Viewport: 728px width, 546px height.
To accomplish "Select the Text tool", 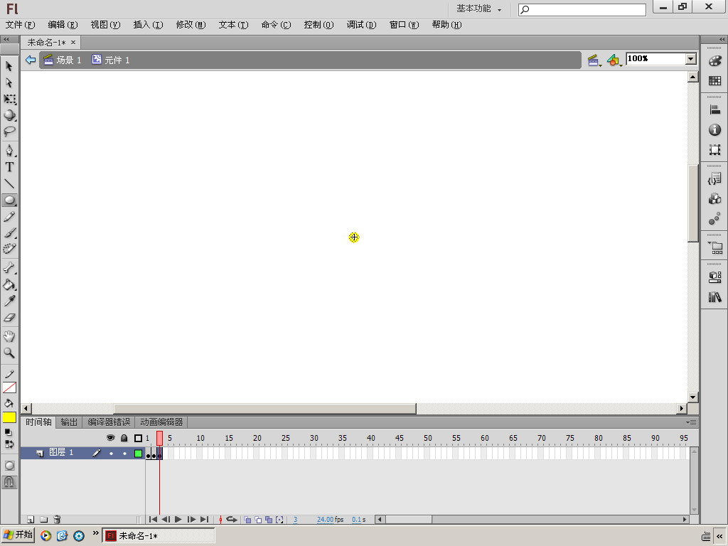I will tap(9, 167).
